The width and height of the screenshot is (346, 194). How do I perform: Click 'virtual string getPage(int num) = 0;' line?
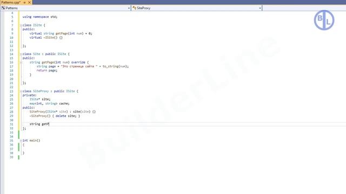point(61,33)
